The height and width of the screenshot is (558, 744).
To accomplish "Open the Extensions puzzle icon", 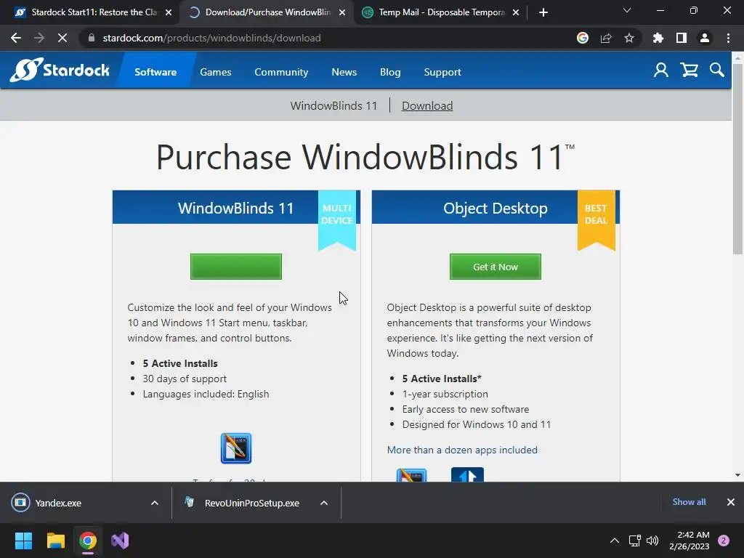I will click(x=658, y=38).
